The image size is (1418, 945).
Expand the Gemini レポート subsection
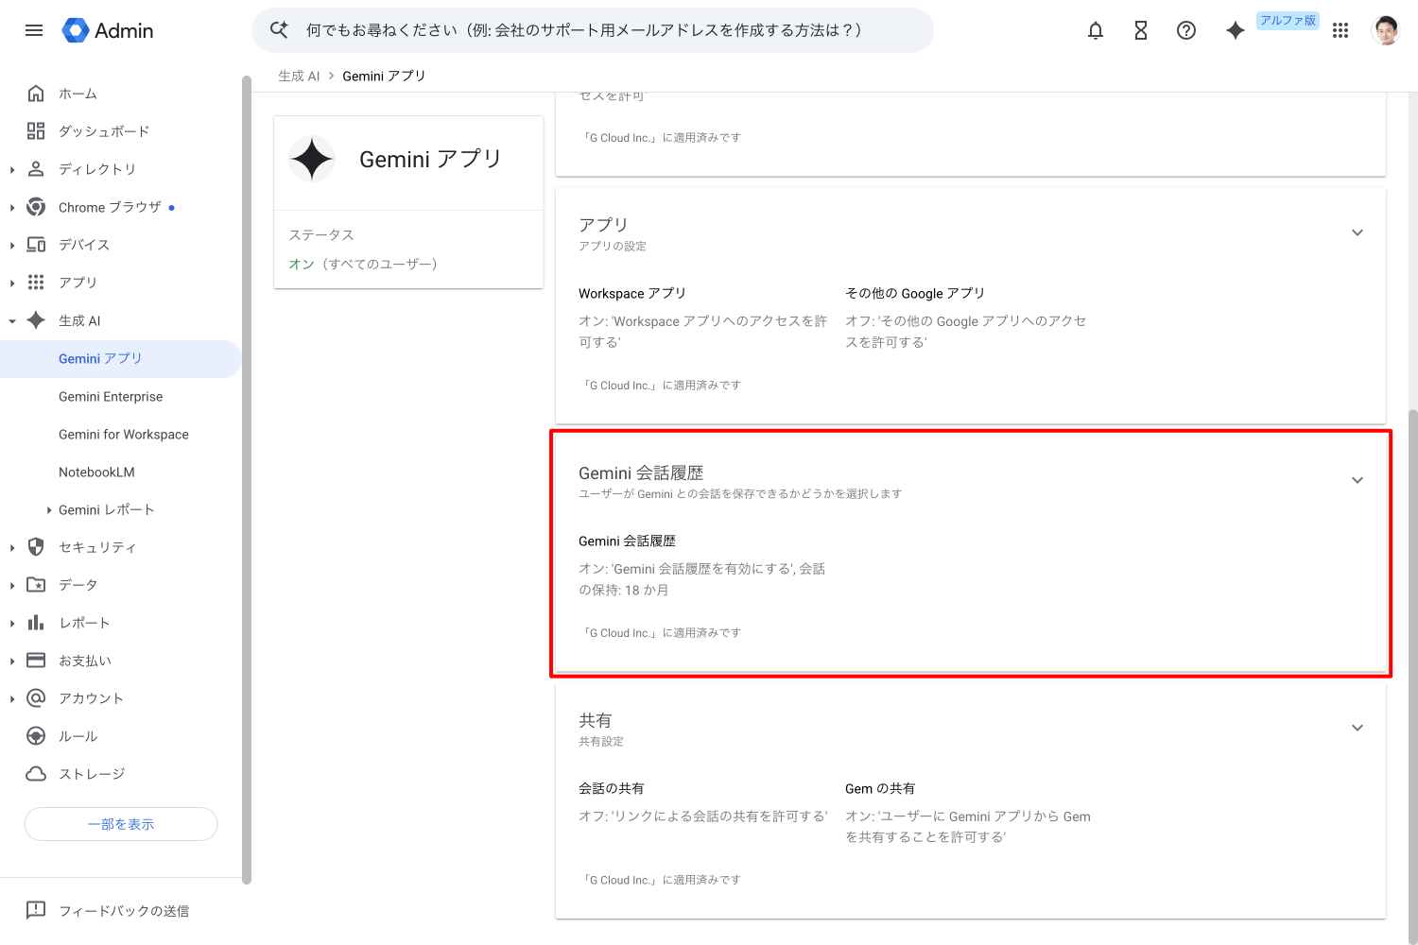[x=49, y=510]
